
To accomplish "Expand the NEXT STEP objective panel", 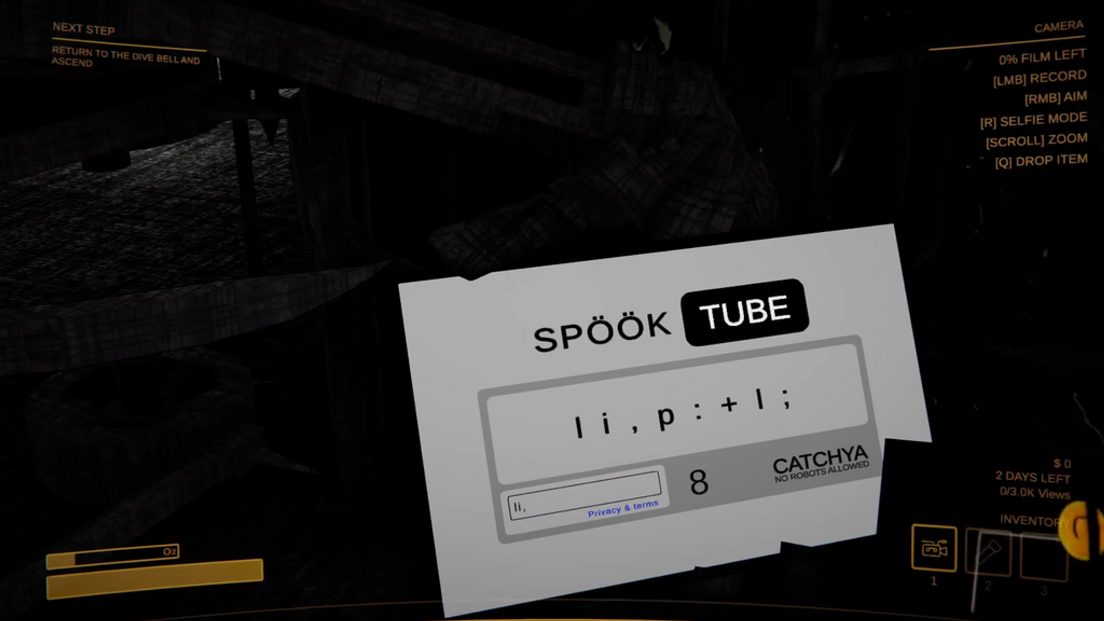I will click(x=83, y=29).
